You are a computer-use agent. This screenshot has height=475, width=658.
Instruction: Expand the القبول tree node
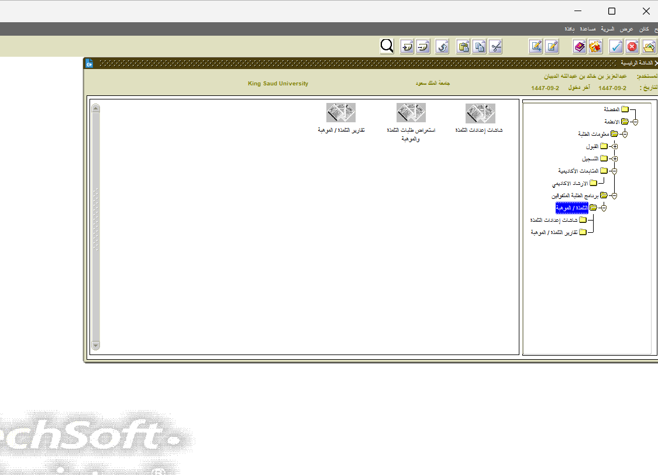[614, 146]
